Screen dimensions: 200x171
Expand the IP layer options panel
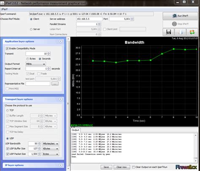click(60, 165)
